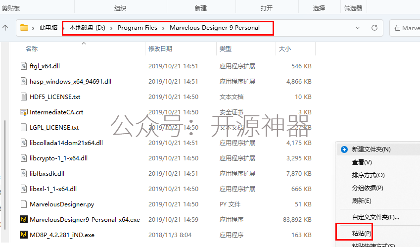Sort by 修改日期 column header

[160, 49]
